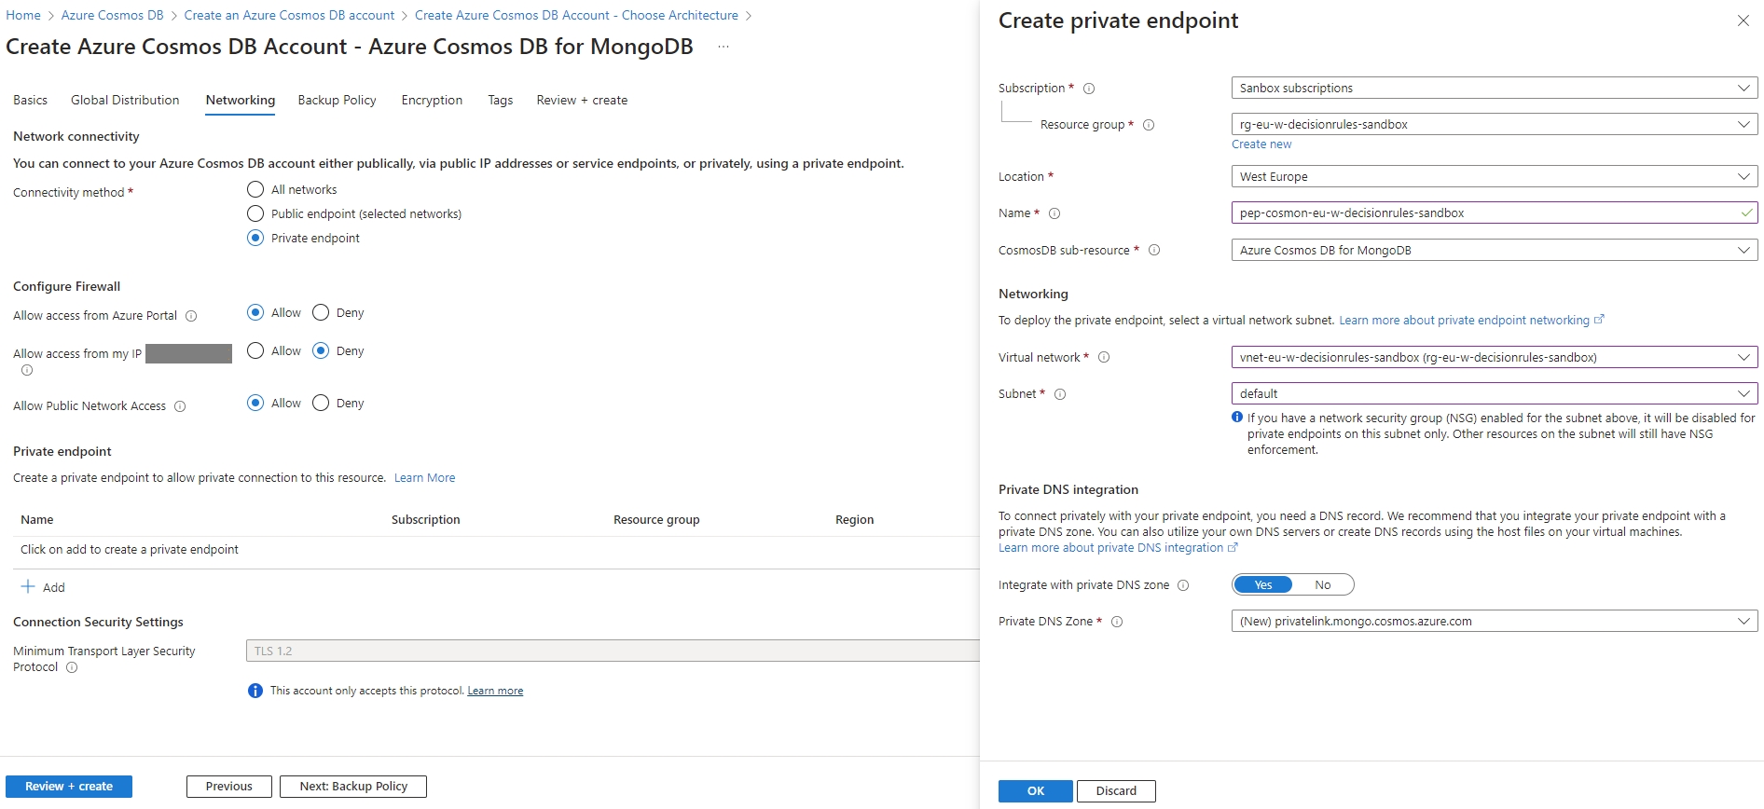
Task: Open the Subnet dropdown set to default
Action: tap(1494, 393)
